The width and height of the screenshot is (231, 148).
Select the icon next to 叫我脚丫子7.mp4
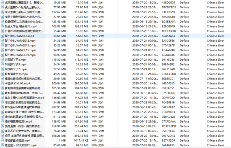point(2,69)
